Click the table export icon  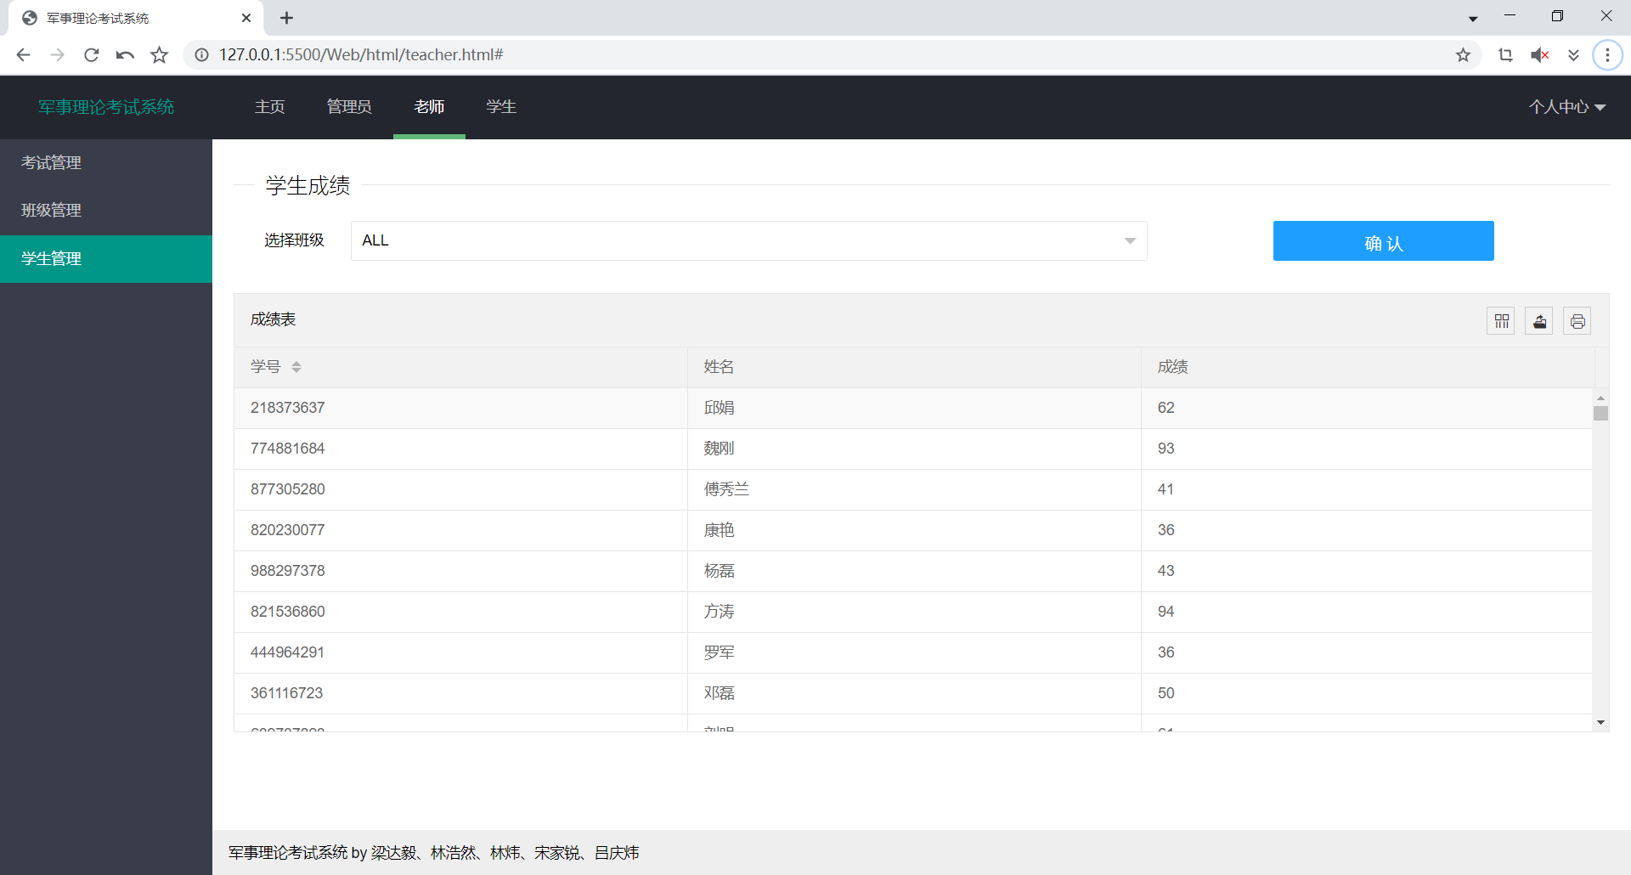[x=1539, y=321]
